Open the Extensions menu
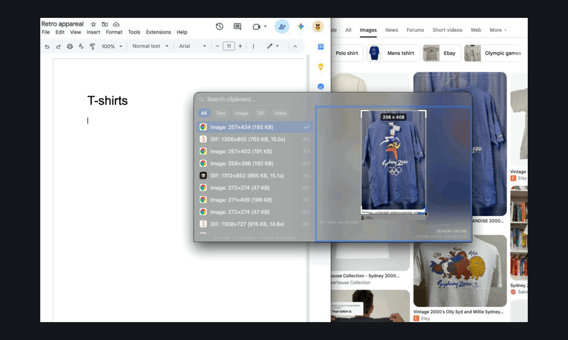 coord(158,32)
